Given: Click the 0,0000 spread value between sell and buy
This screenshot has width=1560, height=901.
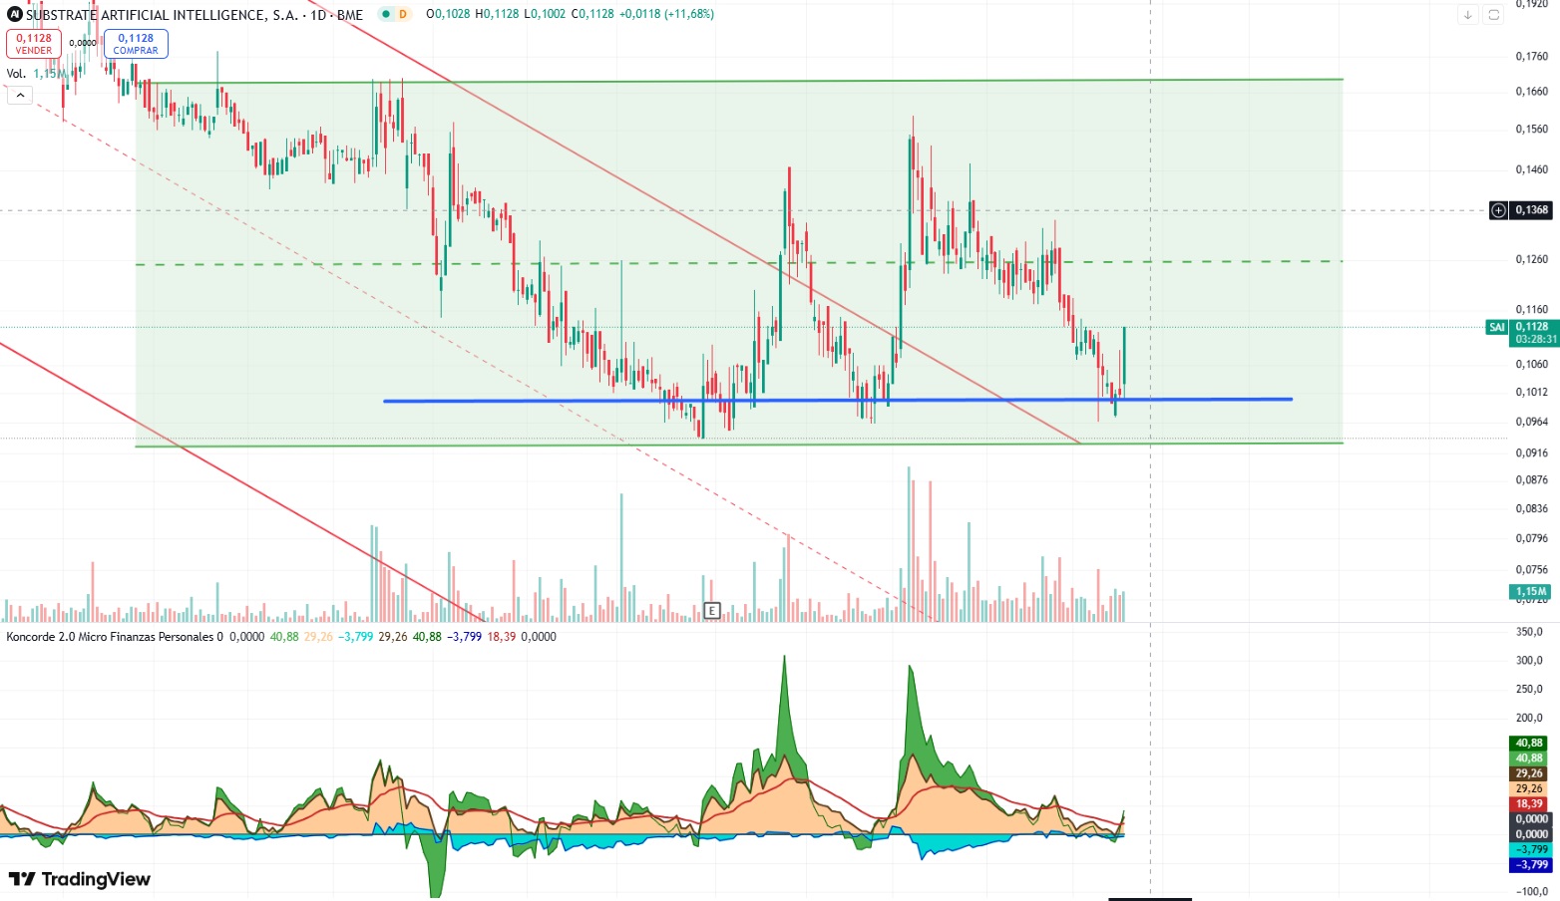Looking at the screenshot, I should tap(83, 43).
